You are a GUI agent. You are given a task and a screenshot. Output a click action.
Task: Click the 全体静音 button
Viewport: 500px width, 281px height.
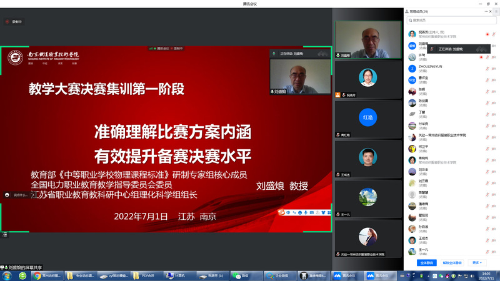pyautogui.click(x=427, y=263)
